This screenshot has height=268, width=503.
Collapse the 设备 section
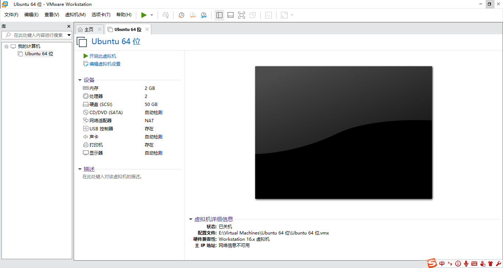point(80,80)
